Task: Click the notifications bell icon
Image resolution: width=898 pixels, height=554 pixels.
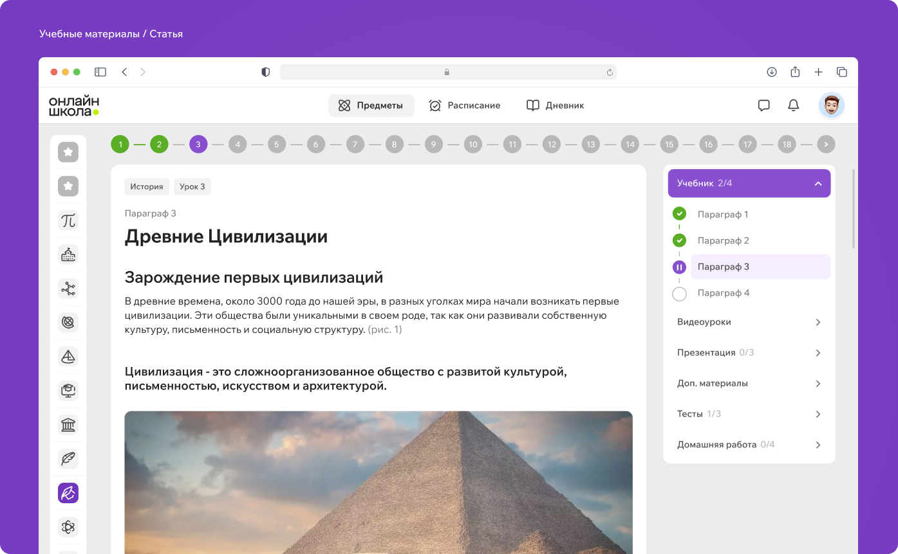Action: 793,105
